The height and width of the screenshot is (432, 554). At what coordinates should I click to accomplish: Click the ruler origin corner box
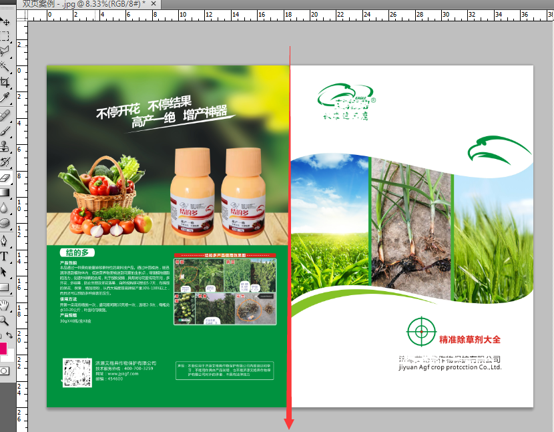pyautogui.click(x=22, y=15)
